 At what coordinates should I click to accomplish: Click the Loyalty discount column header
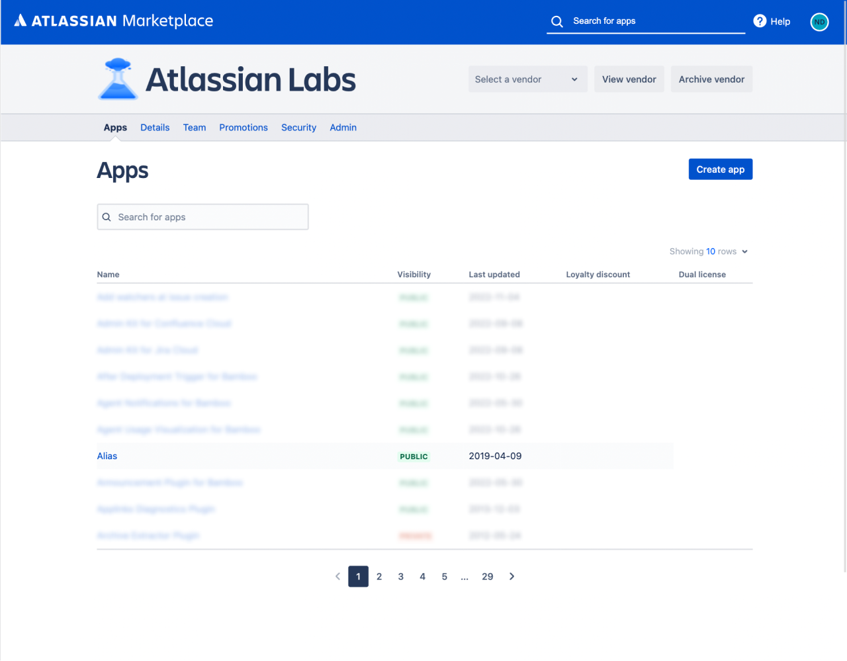(598, 275)
